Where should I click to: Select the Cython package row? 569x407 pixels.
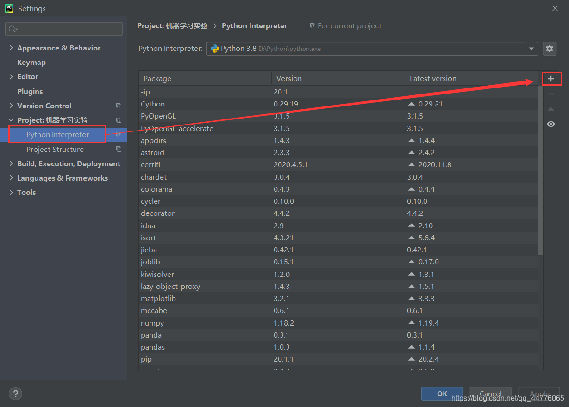click(338, 104)
